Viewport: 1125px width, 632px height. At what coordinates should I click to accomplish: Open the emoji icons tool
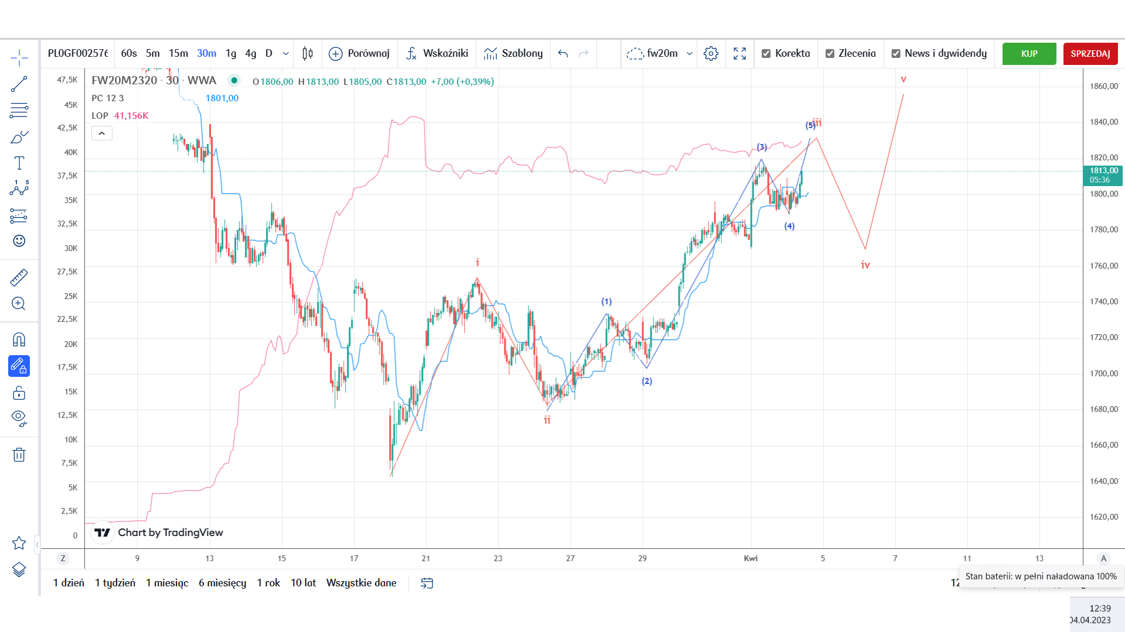click(19, 241)
